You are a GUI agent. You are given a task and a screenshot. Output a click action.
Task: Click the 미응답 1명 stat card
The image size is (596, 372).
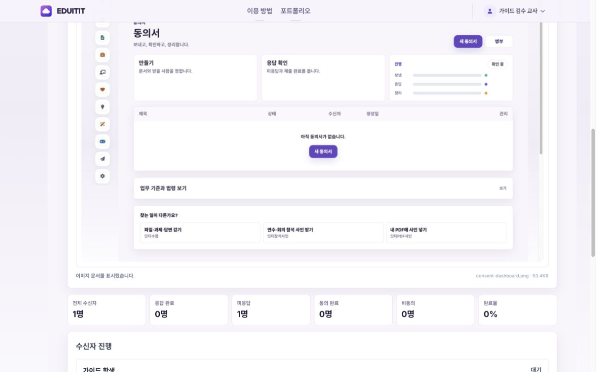pyautogui.click(x=271, y=310)
